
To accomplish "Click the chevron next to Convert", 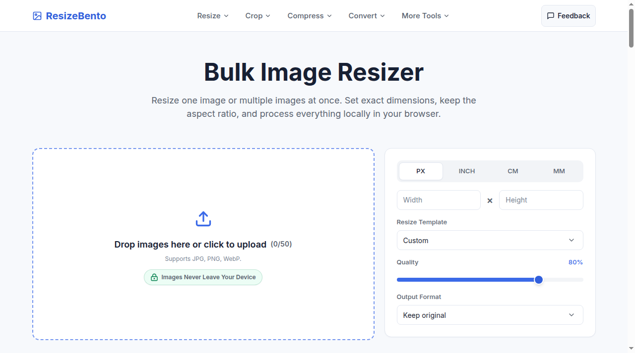I will [382, 16].
